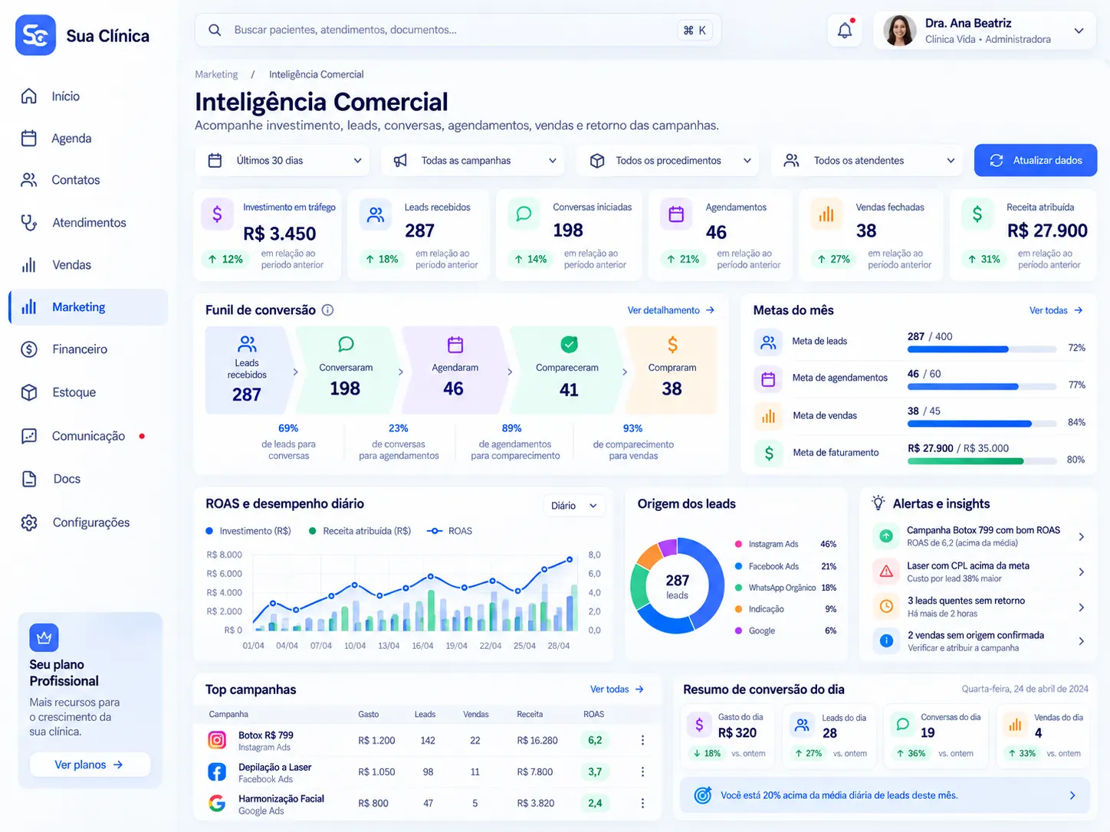
Task: Click the Meta de leads people icon
Action: coord(768,342)
